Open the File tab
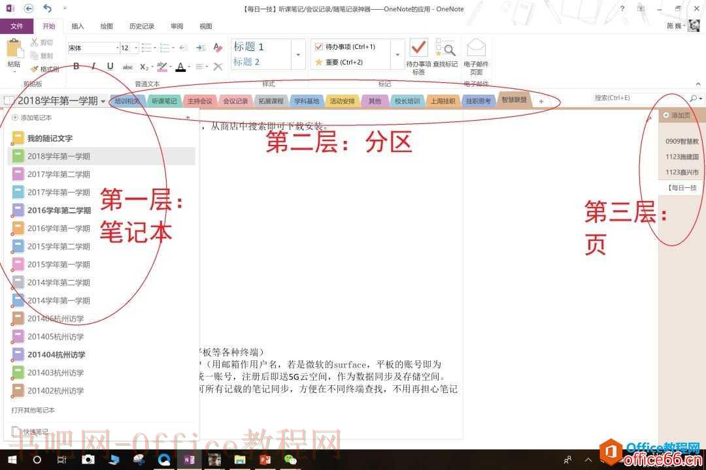Viewport: 706px width, 470px height. [16, 26]
